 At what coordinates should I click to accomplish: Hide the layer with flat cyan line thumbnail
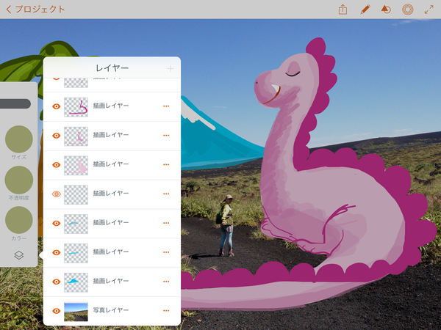[57, 252]
